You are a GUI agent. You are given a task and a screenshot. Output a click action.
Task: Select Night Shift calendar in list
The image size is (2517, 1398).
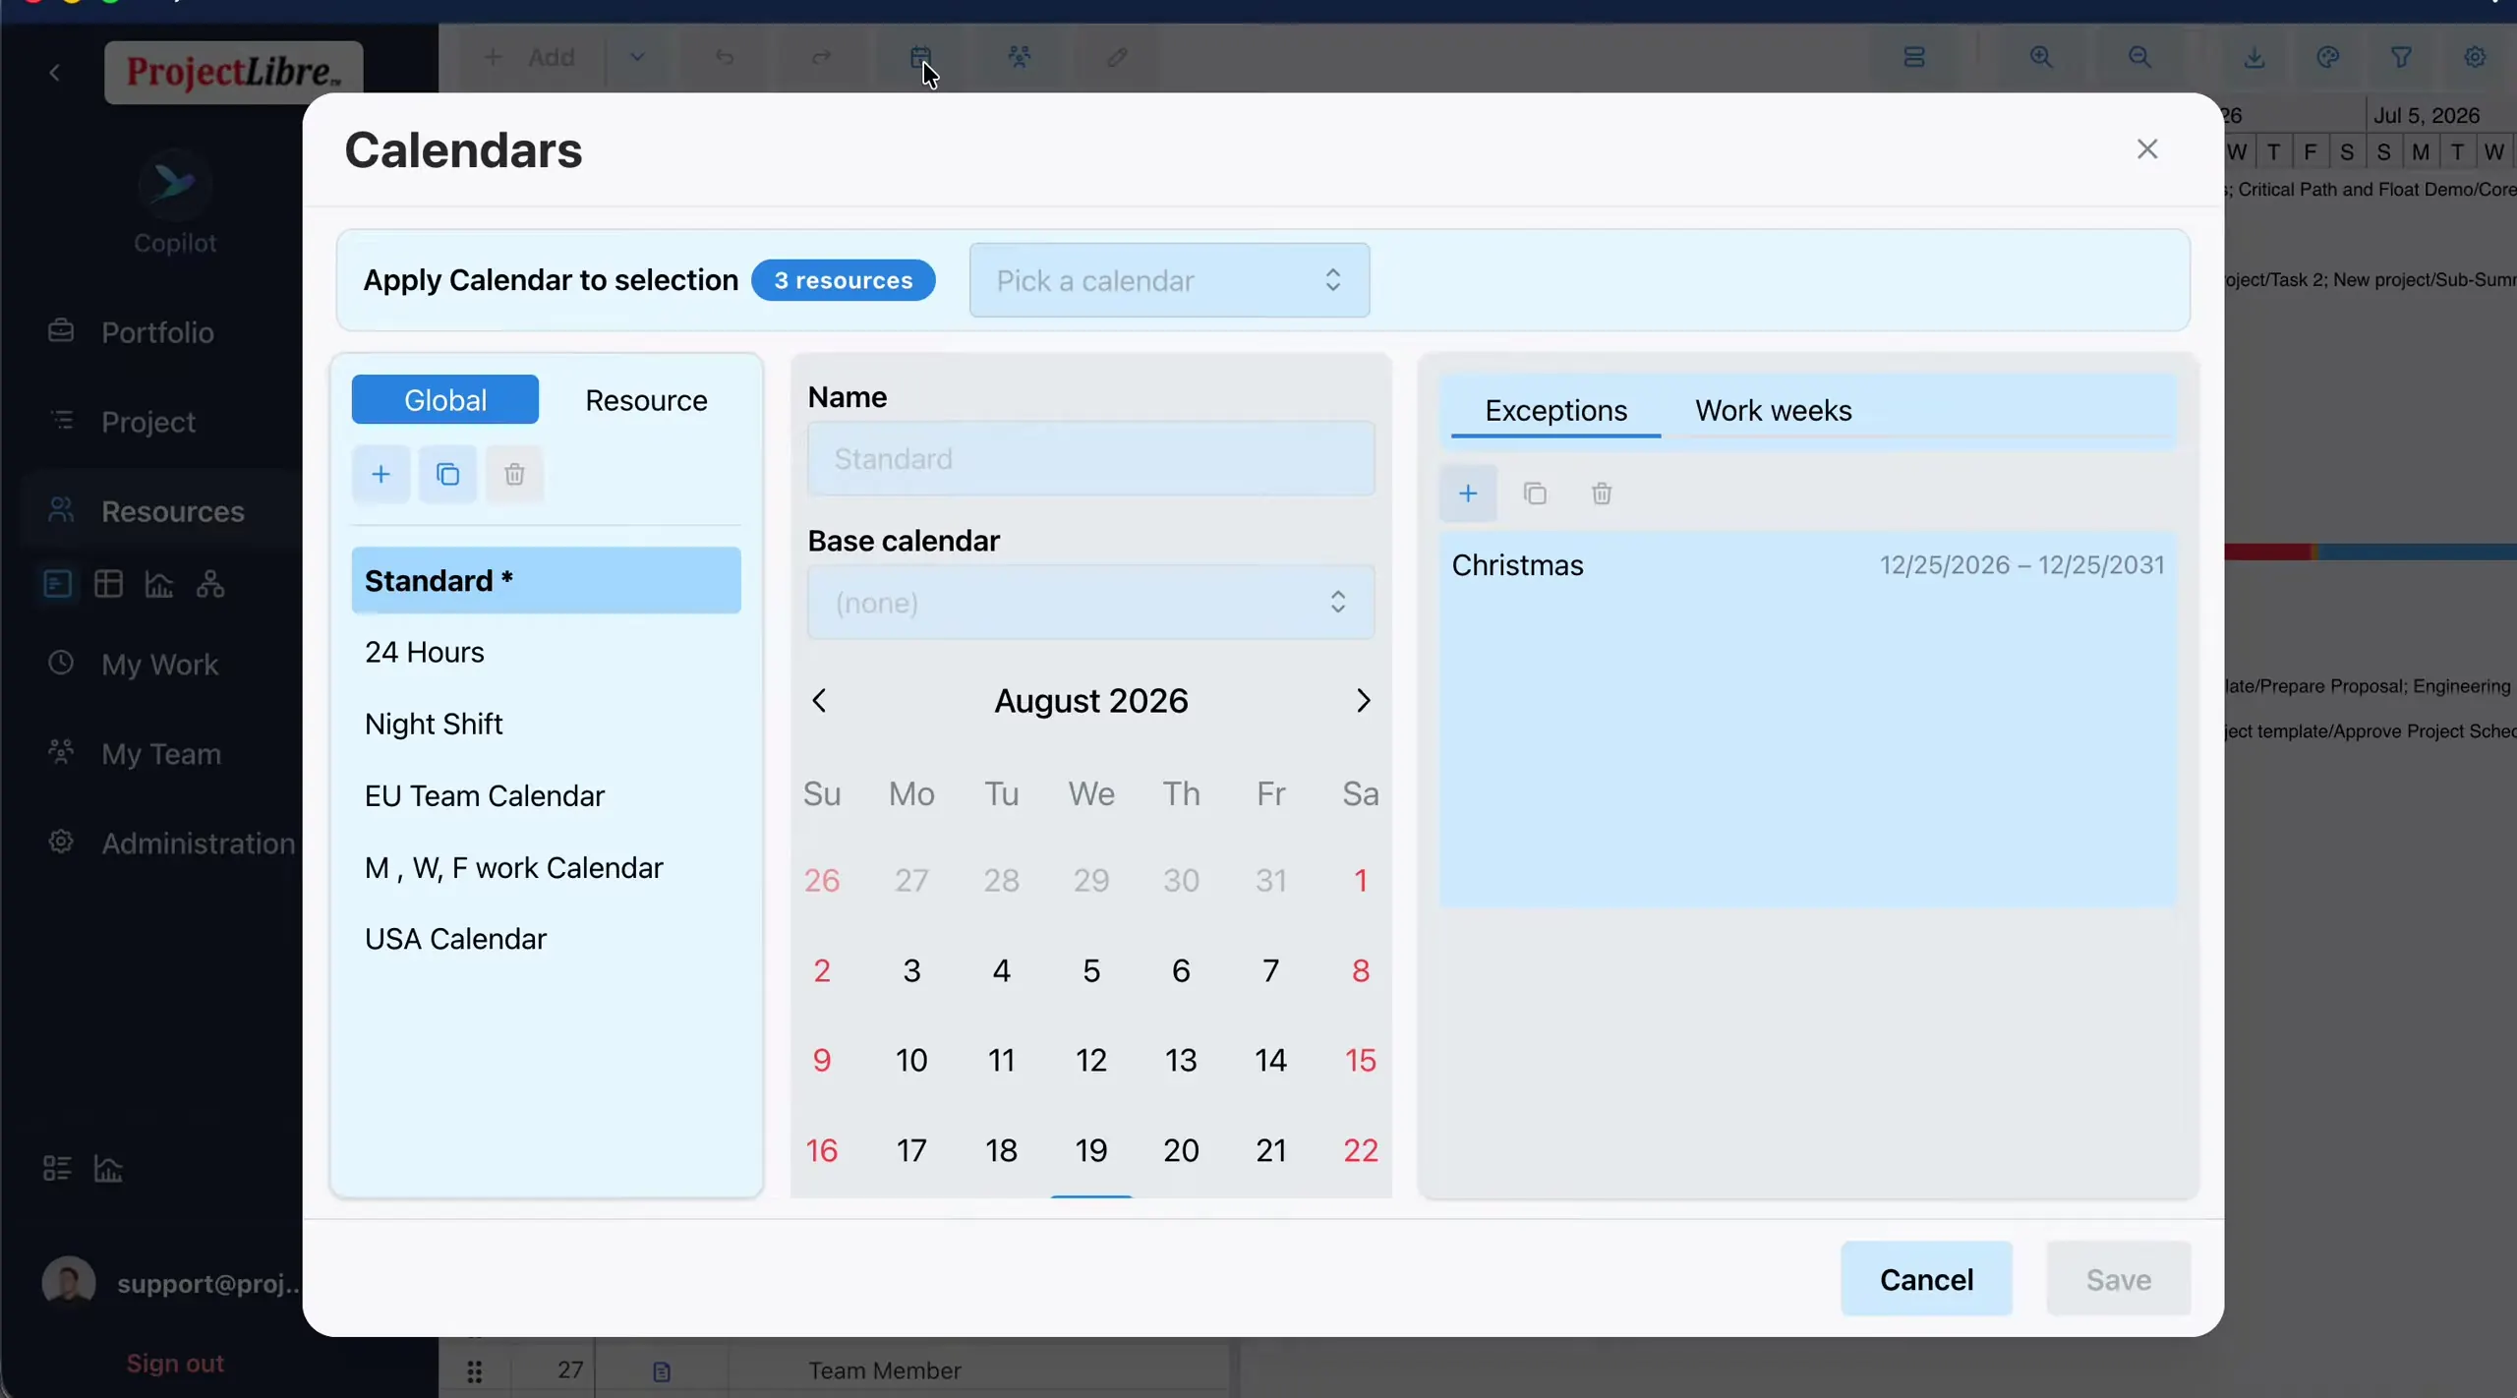(546, 724)
